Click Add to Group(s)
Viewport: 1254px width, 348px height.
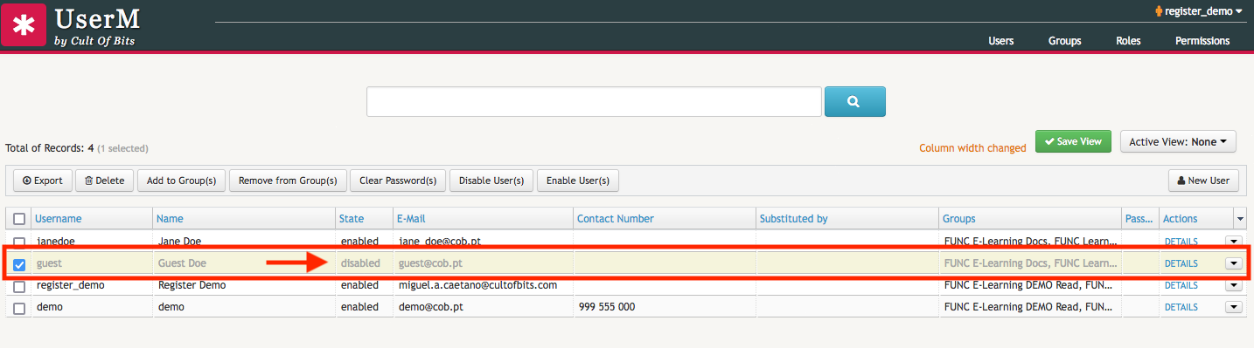click(181, 181)
